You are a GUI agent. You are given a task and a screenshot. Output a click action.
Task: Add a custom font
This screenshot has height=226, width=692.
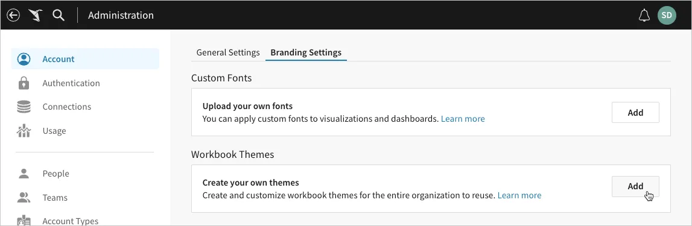point(635,112)
